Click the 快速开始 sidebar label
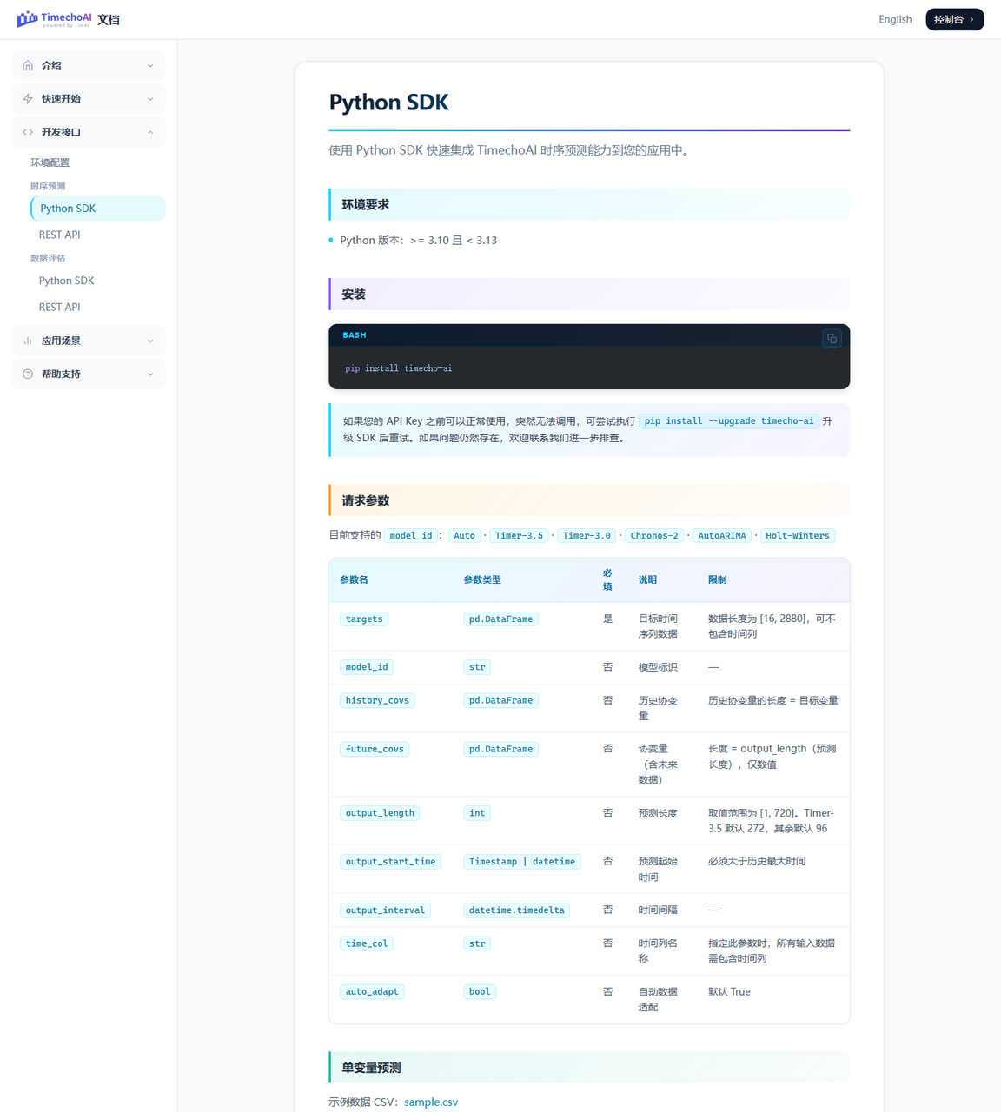The height and width of the screenshot is (1112, 1001). tap(61, 99)
